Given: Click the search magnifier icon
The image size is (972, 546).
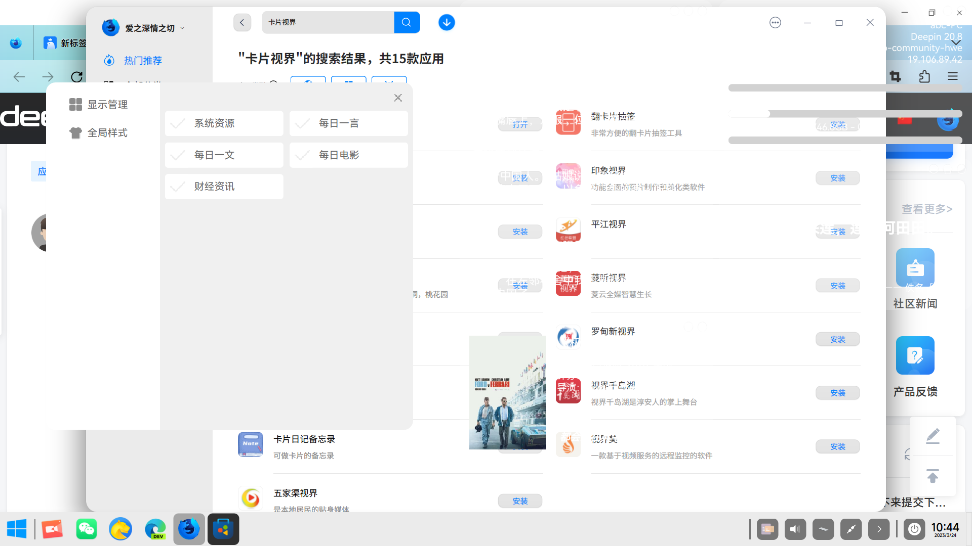Looking at the screenshot, I should tap(407, 22).
